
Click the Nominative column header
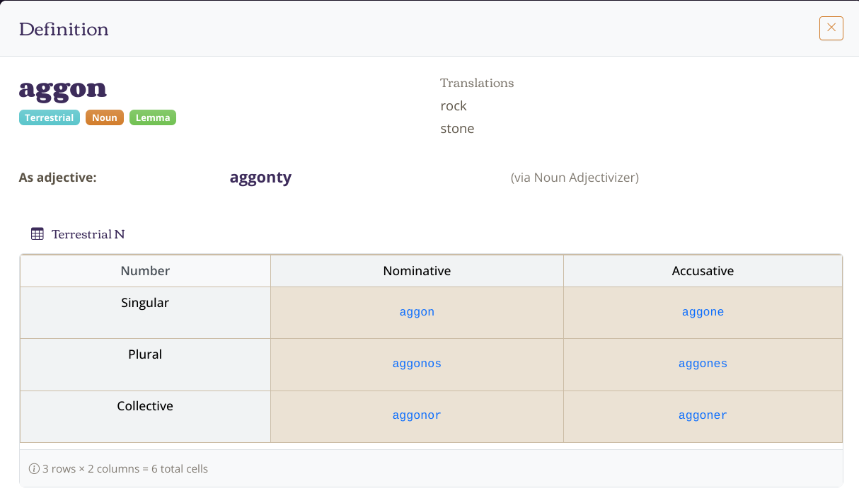click(x=417, y=271)
